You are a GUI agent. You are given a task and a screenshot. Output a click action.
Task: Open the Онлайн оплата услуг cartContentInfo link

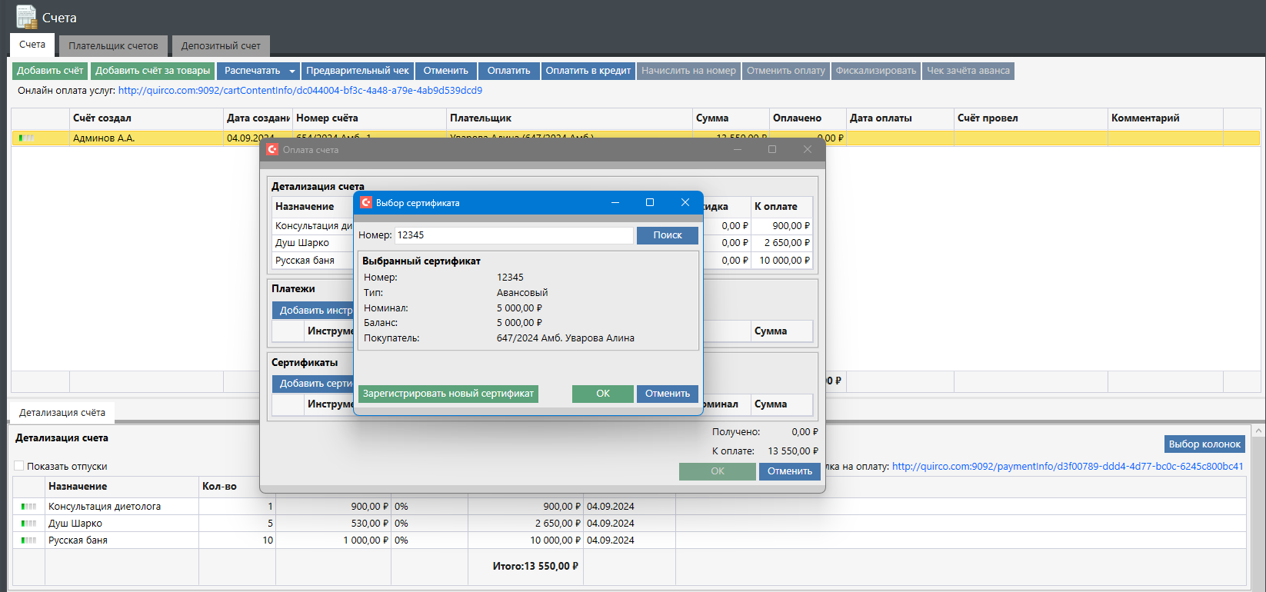click(300, 91)
